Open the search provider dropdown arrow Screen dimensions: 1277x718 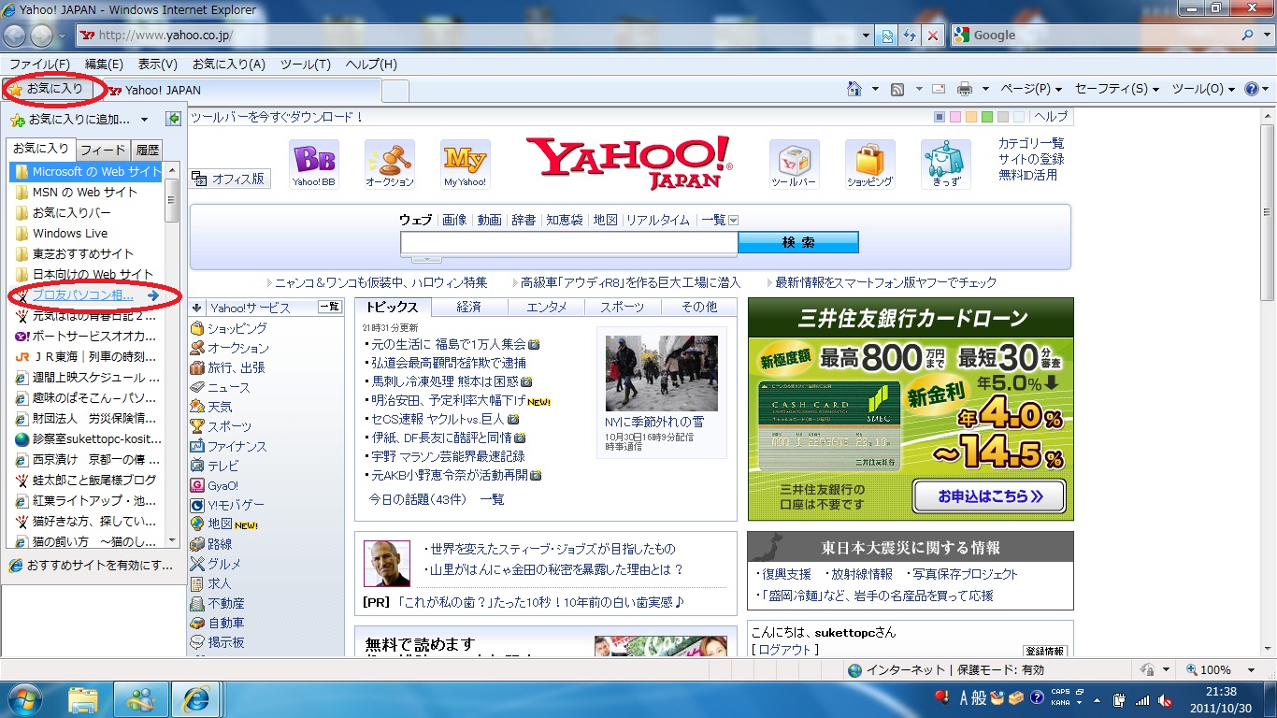[x=1266, y=36]
